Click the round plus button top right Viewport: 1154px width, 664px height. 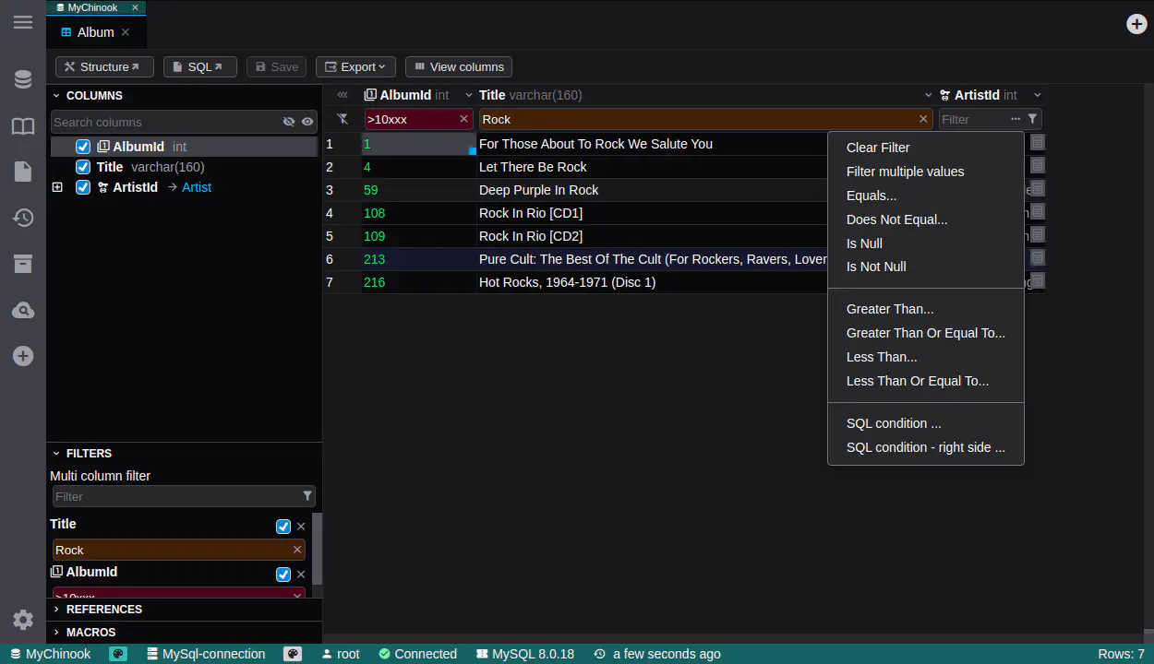(x=1136, y=24)
